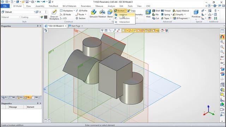Click the Redo arrow in title bar

click(x=44, y=2)
